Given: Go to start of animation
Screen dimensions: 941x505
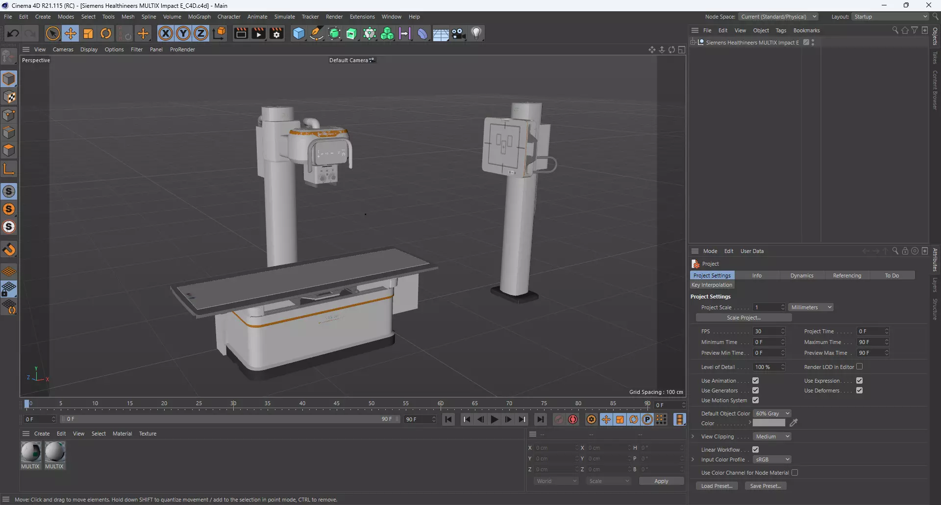Looking at the screenshot, I should click(x=448, y=419).
